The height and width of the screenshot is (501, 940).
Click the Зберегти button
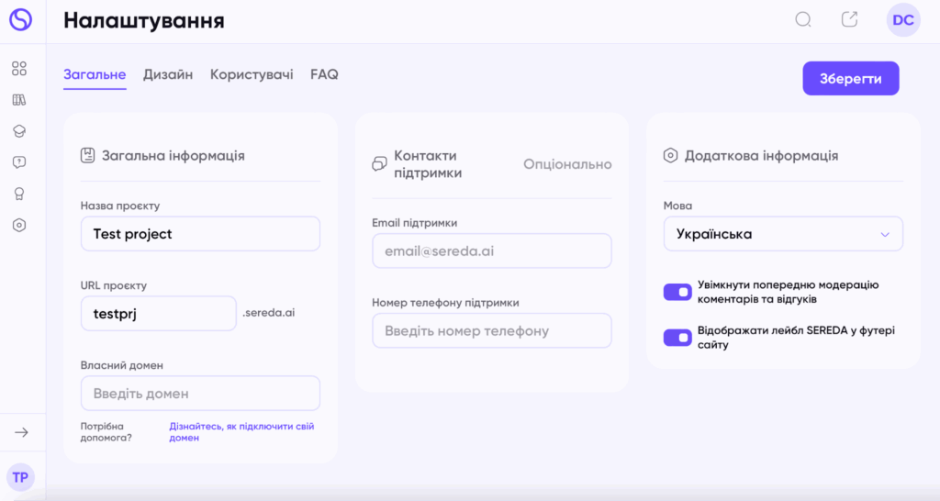click(x=851, y=79)
